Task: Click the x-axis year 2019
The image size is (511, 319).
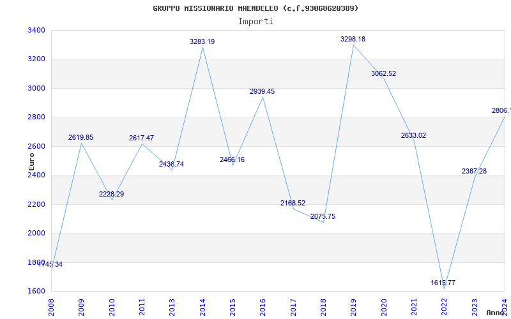Action: (x=354, y=308)
